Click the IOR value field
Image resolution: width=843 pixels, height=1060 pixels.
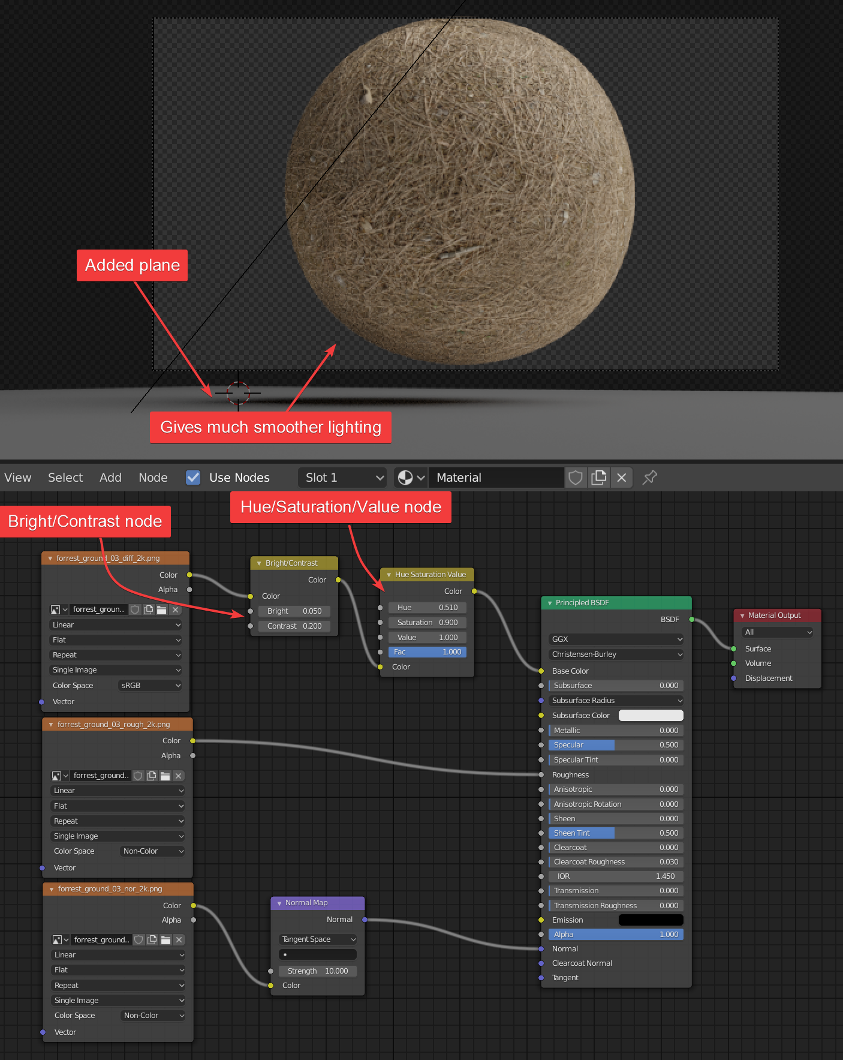tap(616, 876)
